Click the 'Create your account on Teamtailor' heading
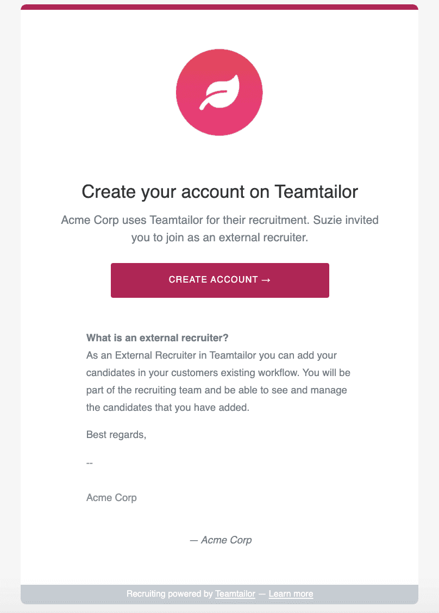This screenshot has width=439, height=613. tap(220, 191)
